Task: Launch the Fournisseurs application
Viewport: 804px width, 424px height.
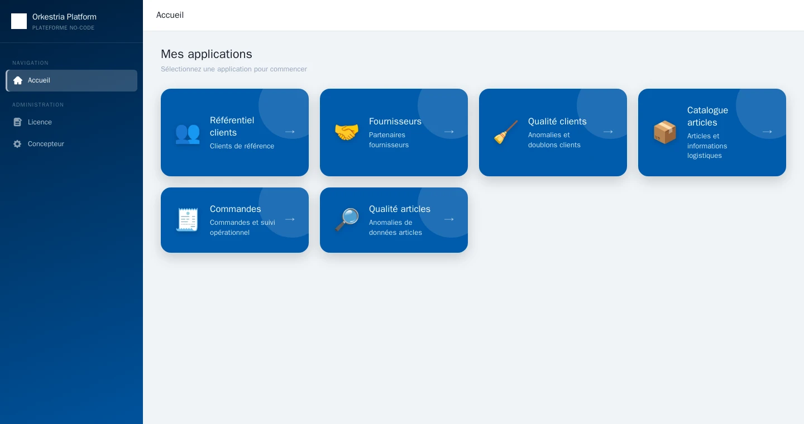Action: point(394,132)
